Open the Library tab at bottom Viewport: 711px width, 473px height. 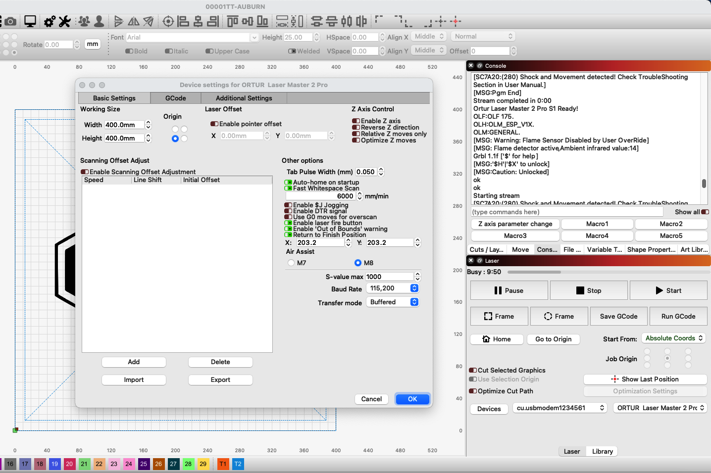[x=603, y=451]
